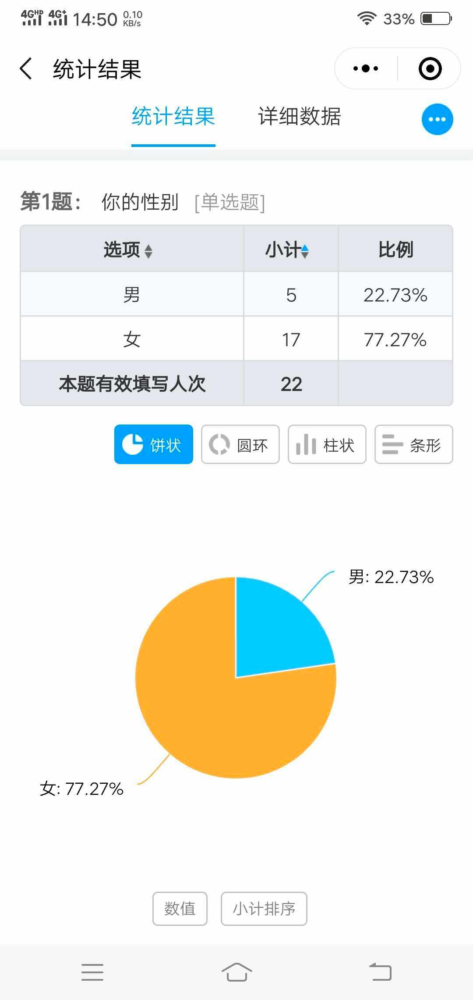Tap the back arrow icon
Screen dimensions: 473x1000
(26, 69)
